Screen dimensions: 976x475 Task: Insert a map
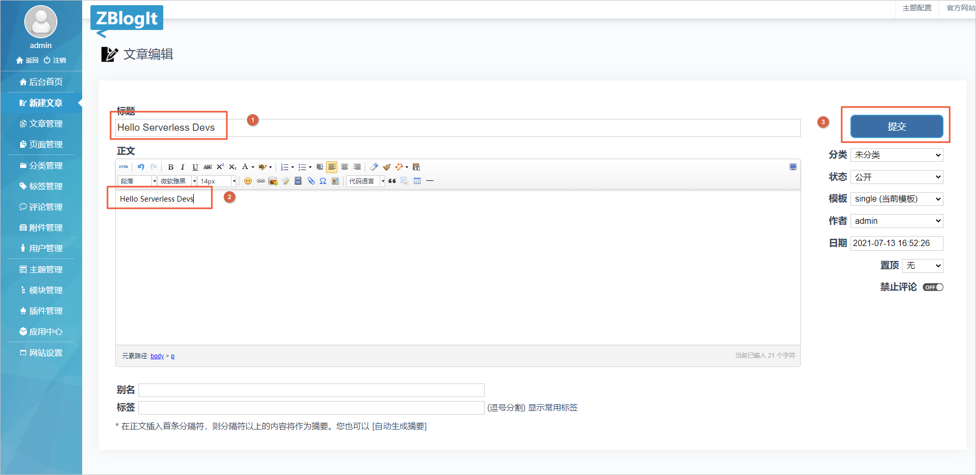(x=335, y=181)
